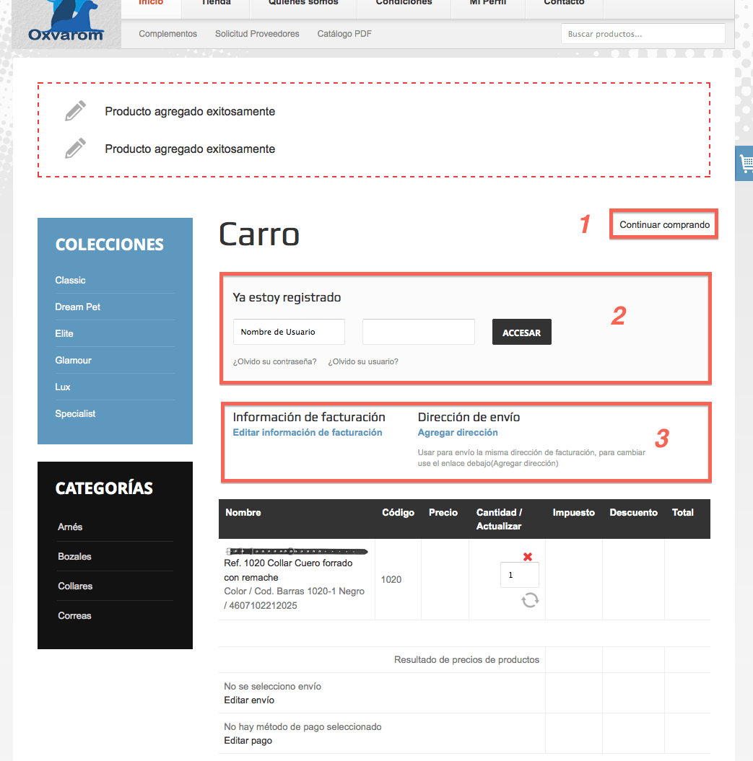Click the Precio column header

(443, 513)
